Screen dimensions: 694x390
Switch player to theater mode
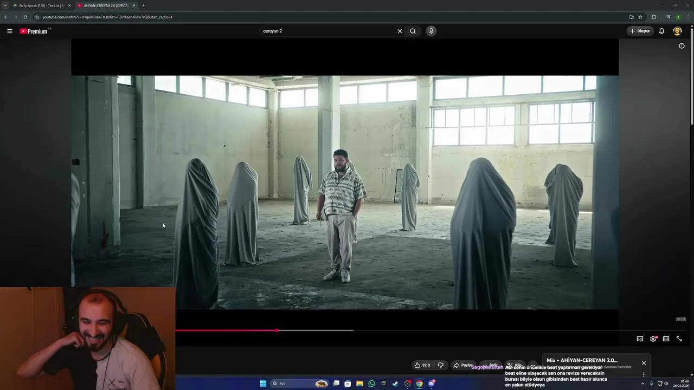(666, 339)
